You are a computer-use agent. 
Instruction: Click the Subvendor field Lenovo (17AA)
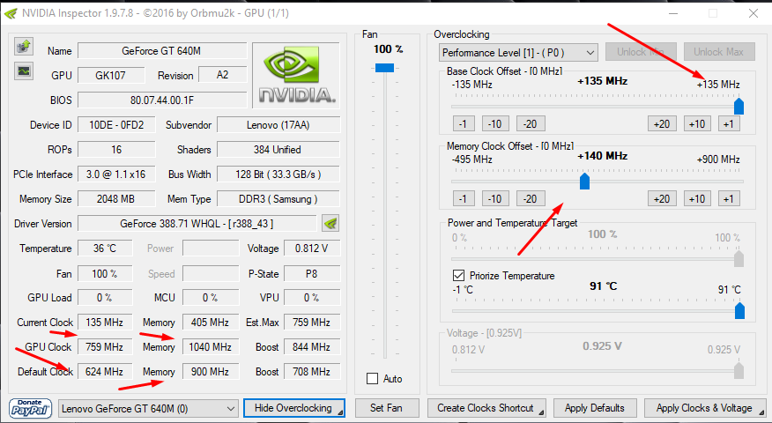point(278,125)
